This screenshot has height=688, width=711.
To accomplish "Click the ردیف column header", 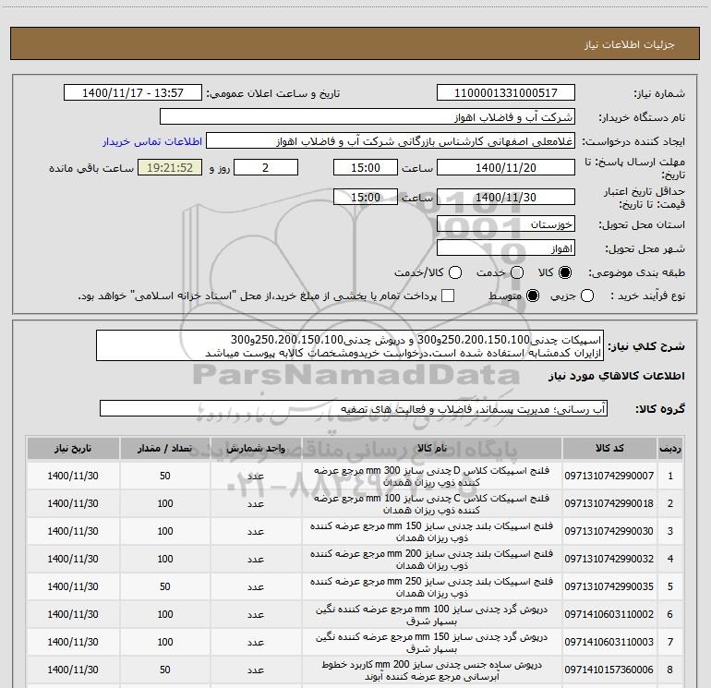I will (x=670, y=449).
